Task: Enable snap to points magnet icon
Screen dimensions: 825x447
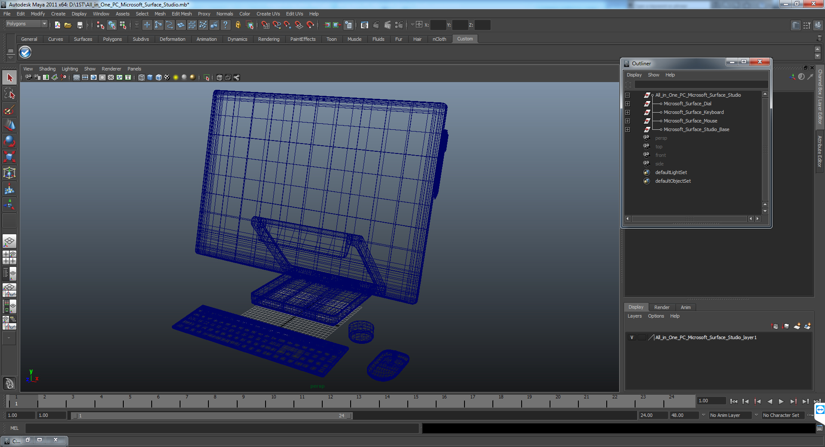Action: pos(287,25)
